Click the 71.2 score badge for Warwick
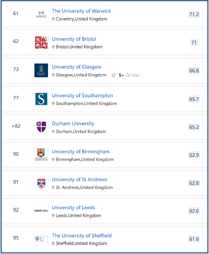209x254 pixels. (x=194, y=15)
